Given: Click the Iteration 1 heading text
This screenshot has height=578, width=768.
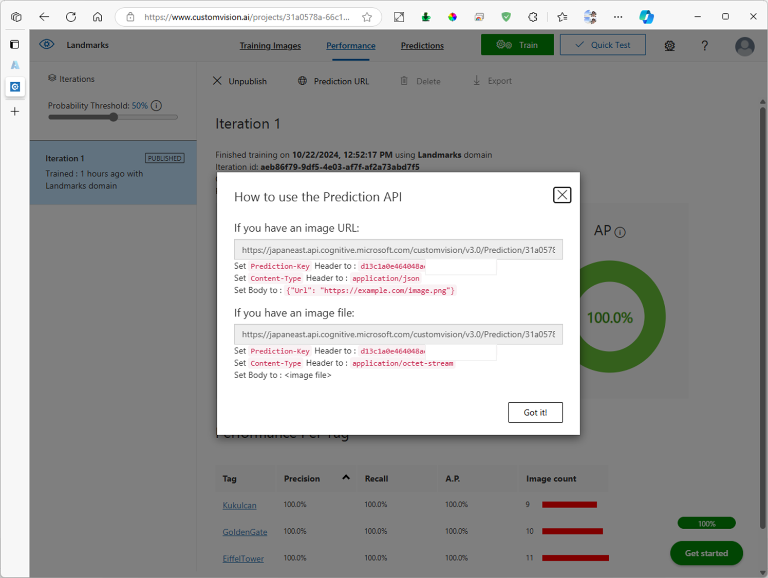Looking at the screenshot, I should tap(248, 124).
